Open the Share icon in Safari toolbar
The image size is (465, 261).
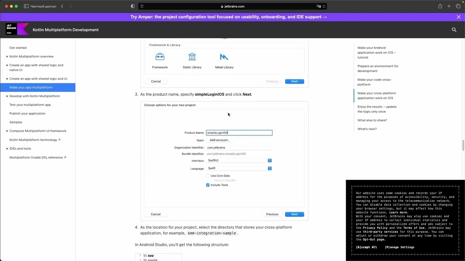point(440,6)
